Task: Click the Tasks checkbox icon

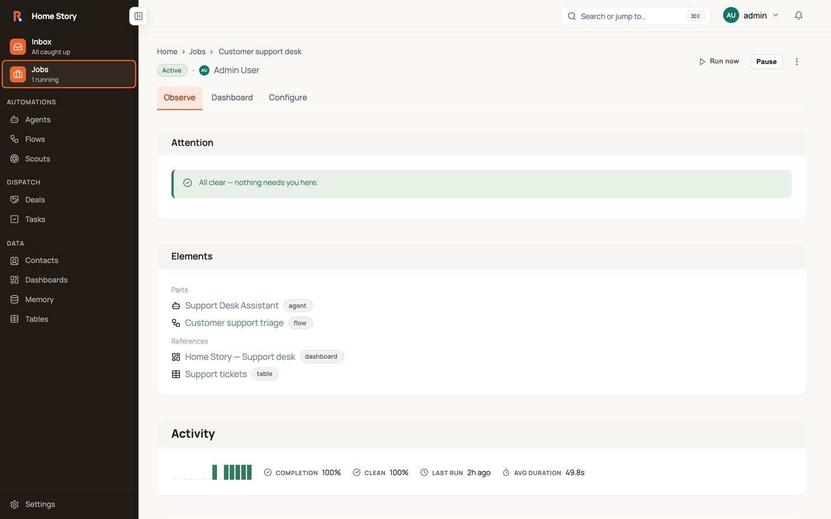Action: point(14,219)
